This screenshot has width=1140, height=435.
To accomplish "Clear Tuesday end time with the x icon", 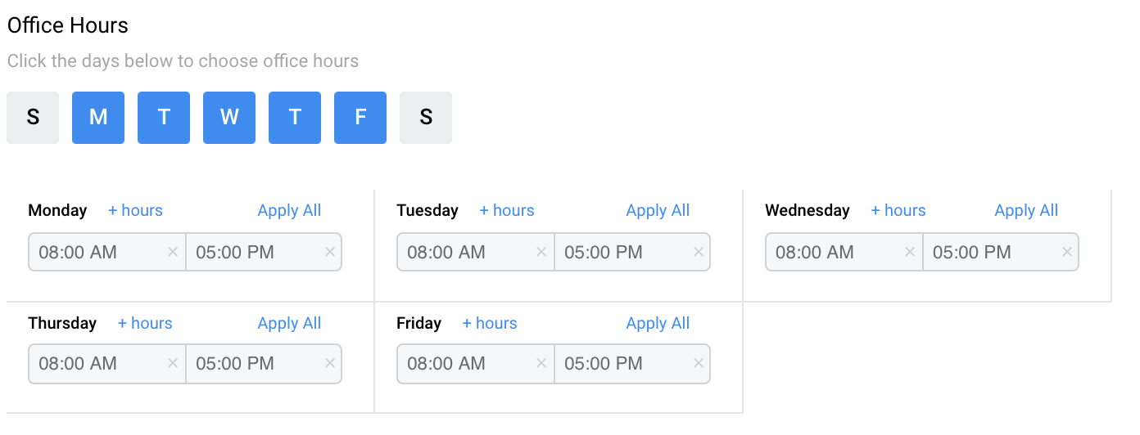I will point(699,252).
